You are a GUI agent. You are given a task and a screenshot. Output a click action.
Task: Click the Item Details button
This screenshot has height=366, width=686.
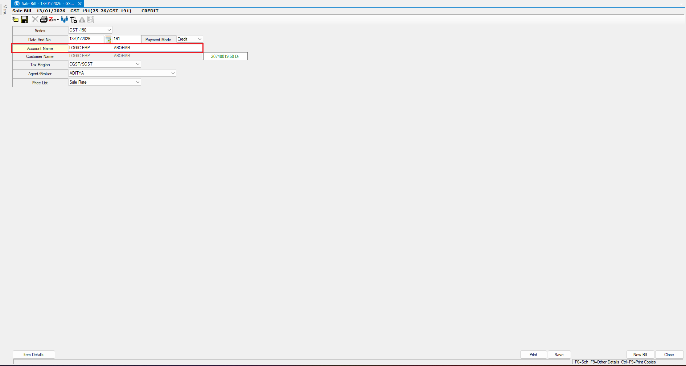click(x=34, y=355)
